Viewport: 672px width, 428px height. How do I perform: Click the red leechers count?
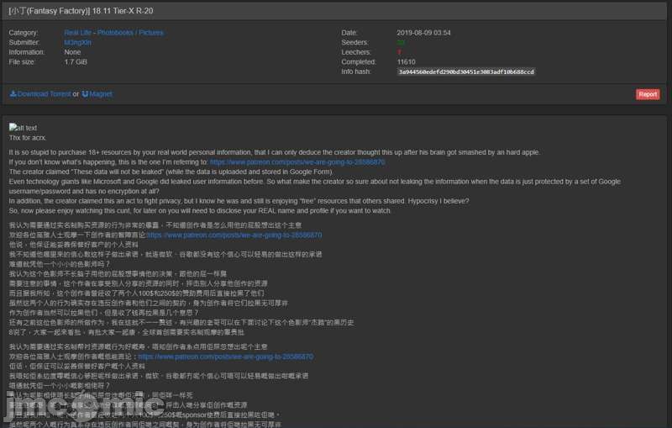pyautogui.click(x=399, y=52)
